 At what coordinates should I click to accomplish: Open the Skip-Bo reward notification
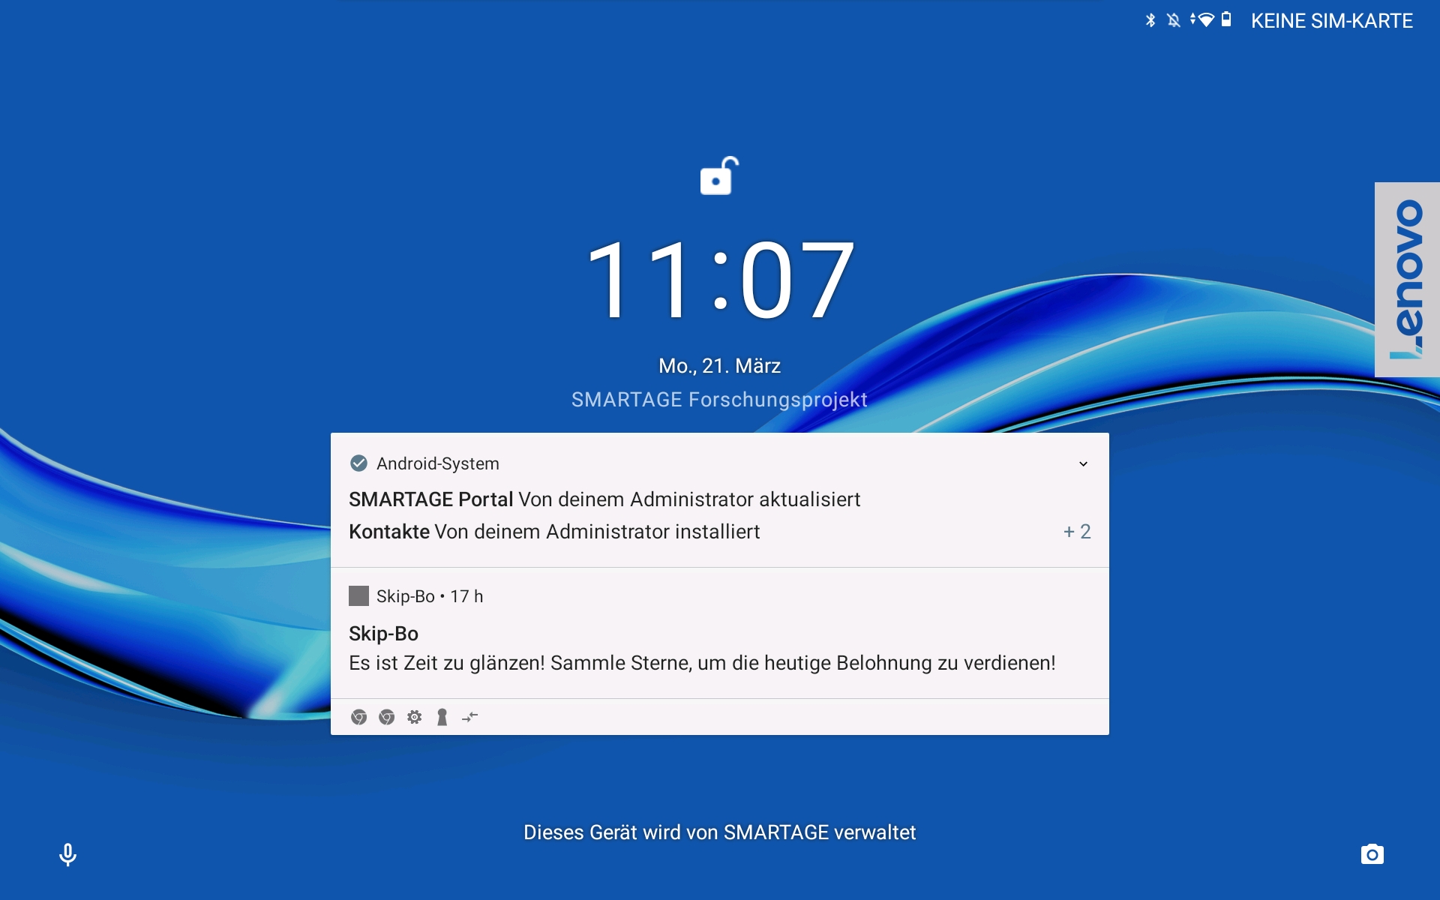click(x=701, y=649)
